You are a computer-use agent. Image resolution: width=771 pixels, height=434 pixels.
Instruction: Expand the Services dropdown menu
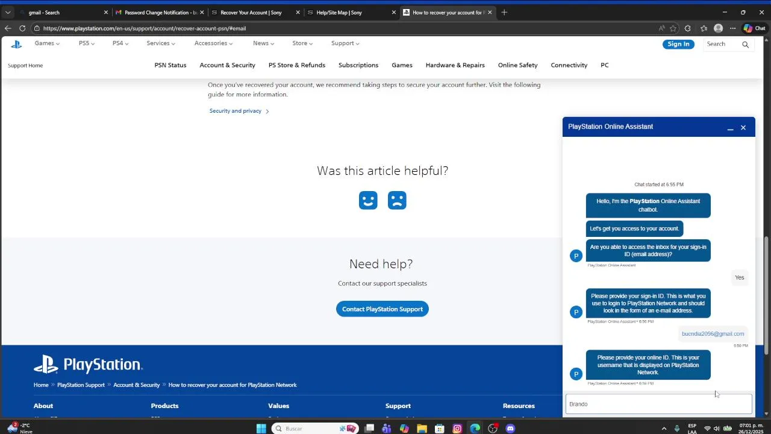click(161, 43)
